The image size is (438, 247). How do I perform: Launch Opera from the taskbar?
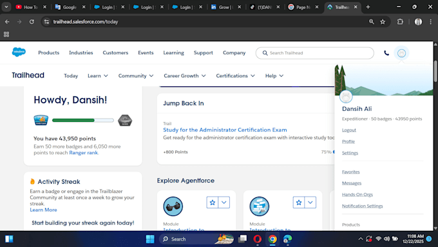coord(257,239)
